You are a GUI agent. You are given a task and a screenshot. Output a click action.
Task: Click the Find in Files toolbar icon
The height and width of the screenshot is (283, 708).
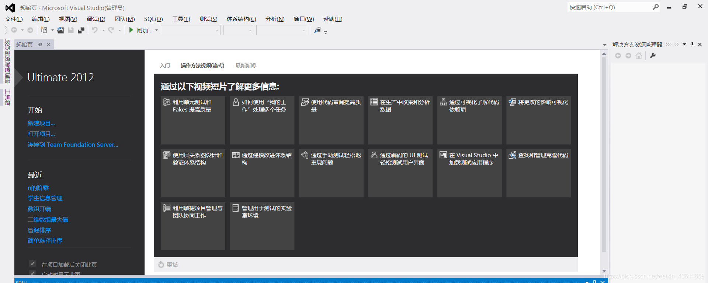pos(317,30)
